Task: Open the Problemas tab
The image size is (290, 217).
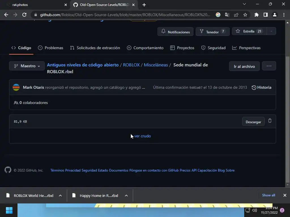Action: click(50, 48)
